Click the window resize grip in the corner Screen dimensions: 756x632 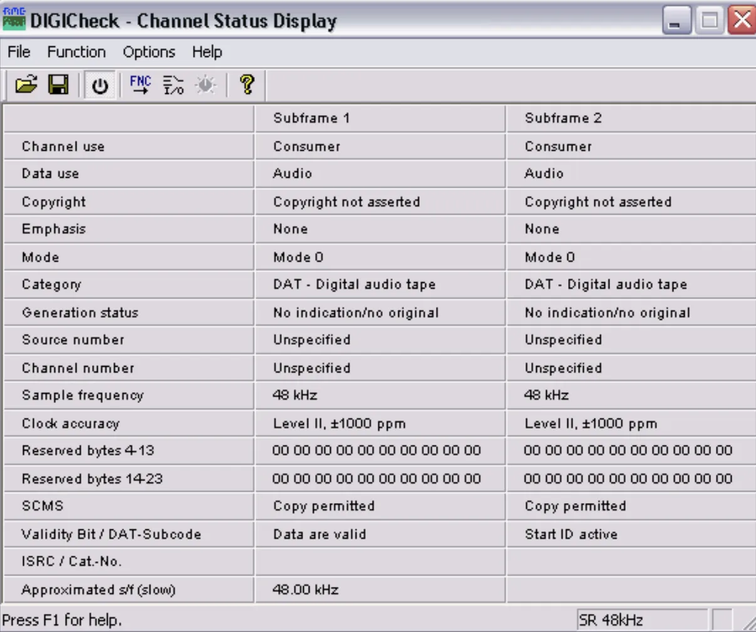(748, 622)
